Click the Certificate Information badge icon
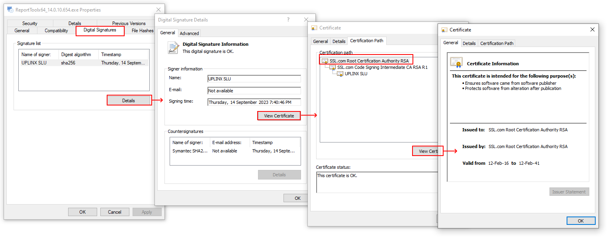Viewport: 612px width, 238px height. pos(456,63)
